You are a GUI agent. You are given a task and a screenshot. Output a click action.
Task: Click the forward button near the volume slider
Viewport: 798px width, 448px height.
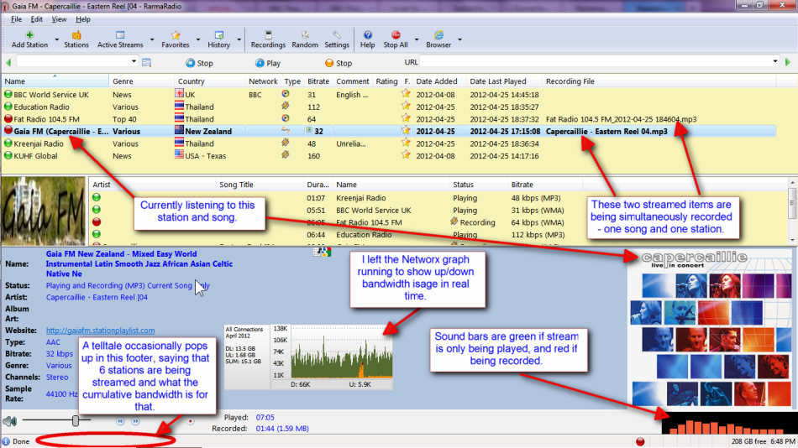[x=135, y=421]
